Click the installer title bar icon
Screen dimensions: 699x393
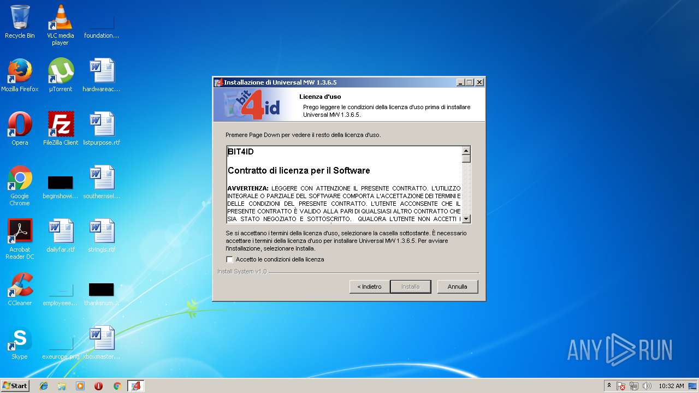pos(219,82)
